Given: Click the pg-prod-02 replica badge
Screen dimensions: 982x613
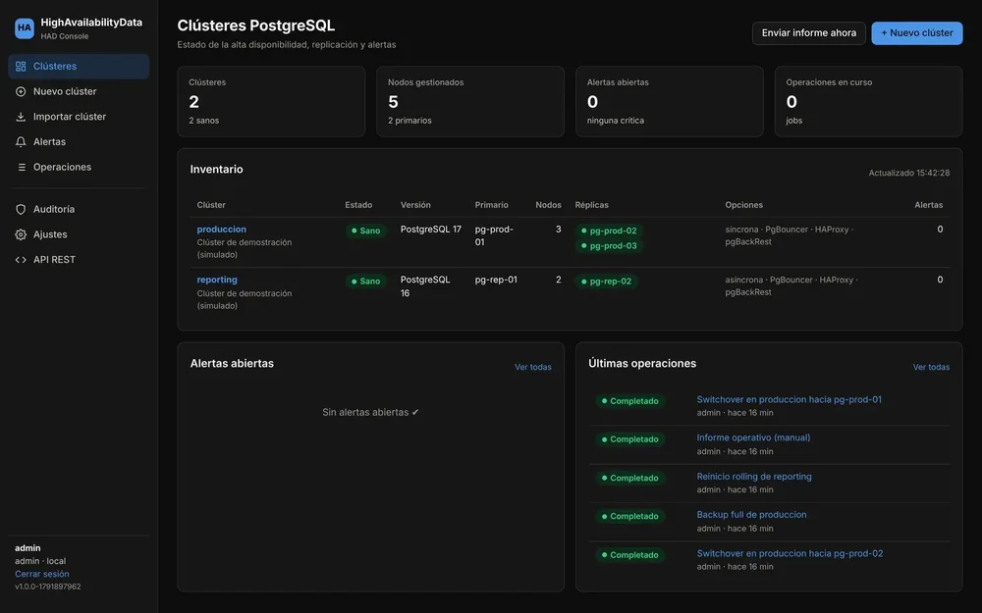Looking at the screenshot, I should pyautogui.click(x=609, y=230).
